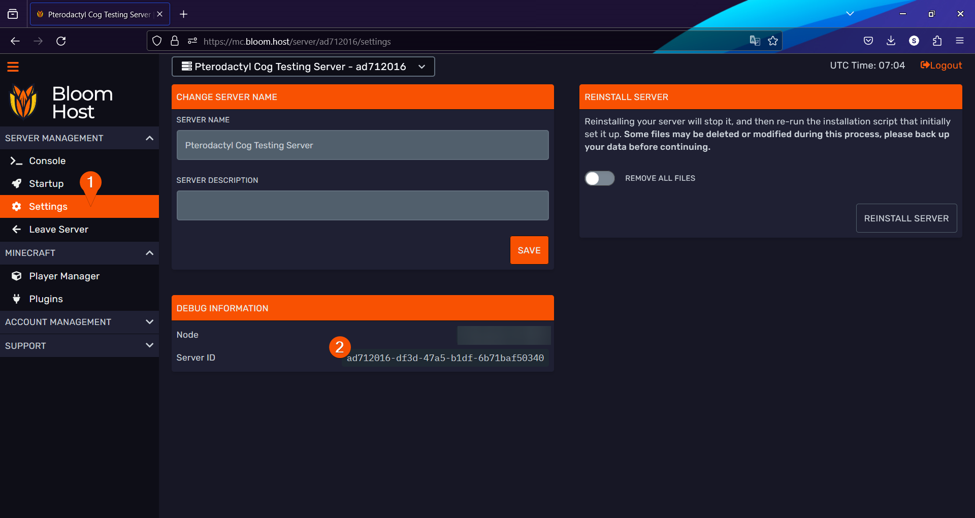This screenshot has height=518, width=975.
Task: Click the Node label
Action: (187, 335)
